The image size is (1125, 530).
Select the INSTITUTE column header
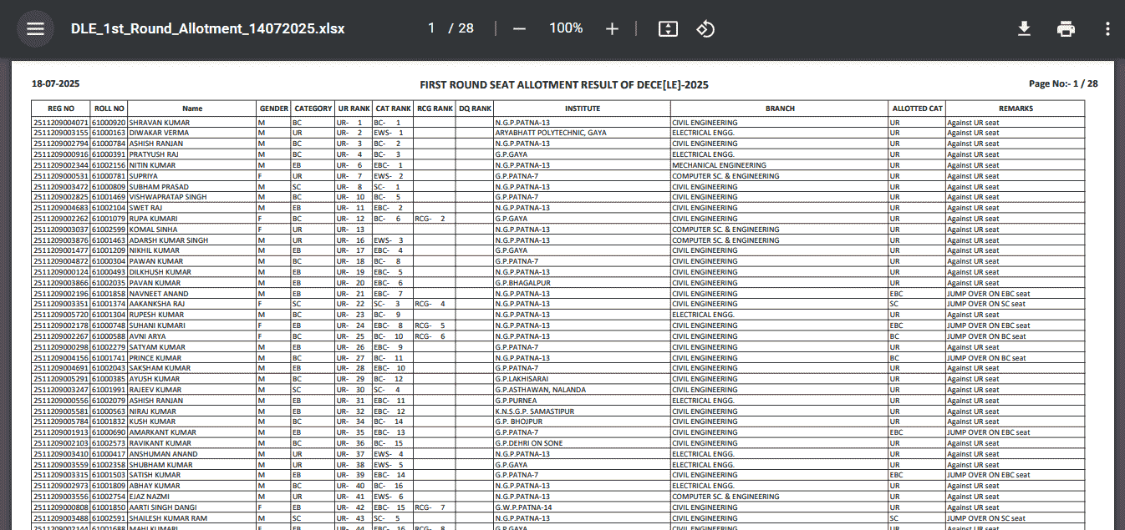click(582, 109)
